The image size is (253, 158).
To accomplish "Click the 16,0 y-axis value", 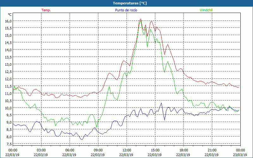I will pos(9,21).
